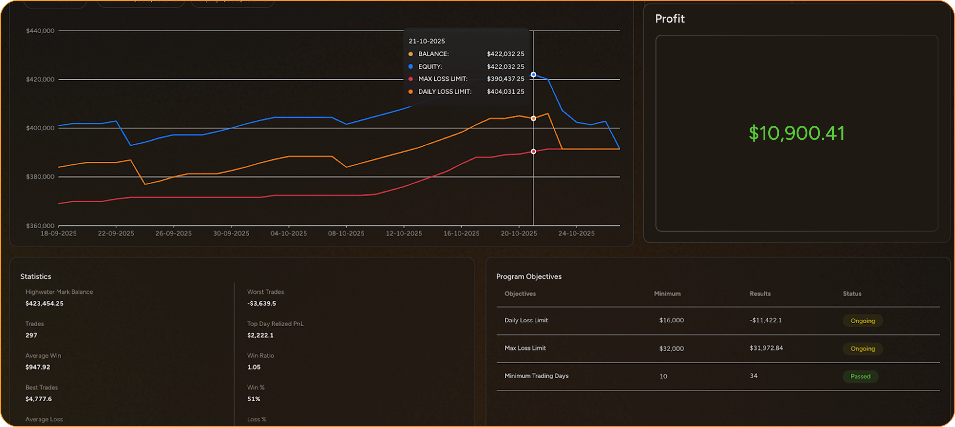
Task: Click the Results column header
Action: [760, 294]
